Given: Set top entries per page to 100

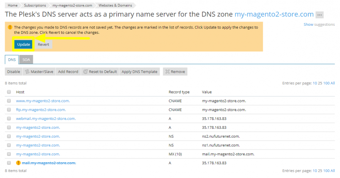Looking at the screenshot, I should (327, 83).
